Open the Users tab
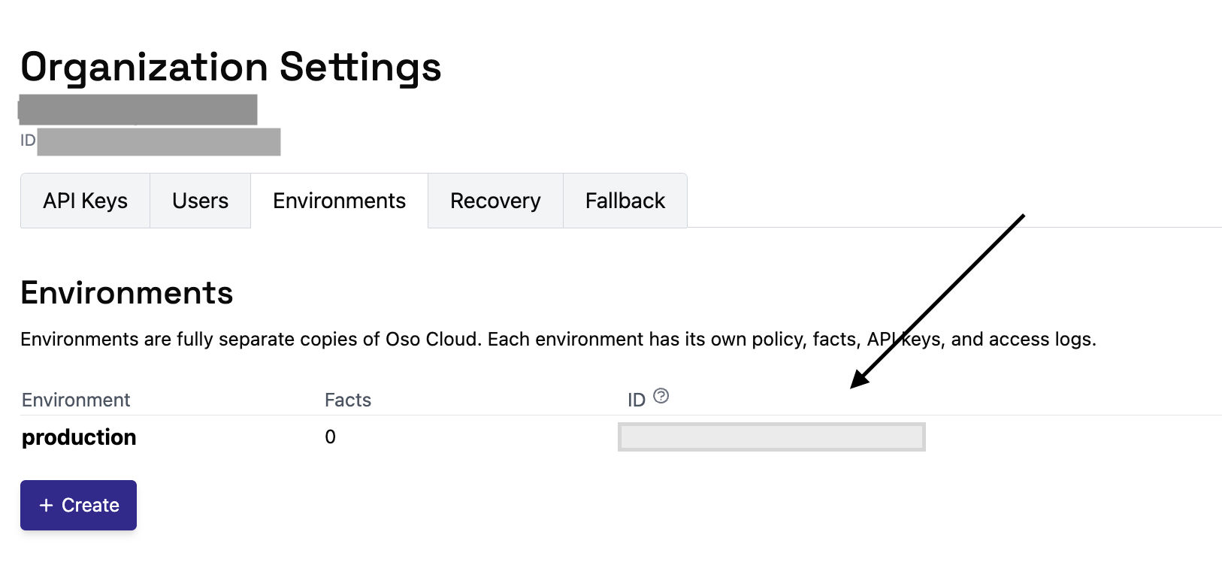Screen dimensions: 1222x565 pos(200,201)
